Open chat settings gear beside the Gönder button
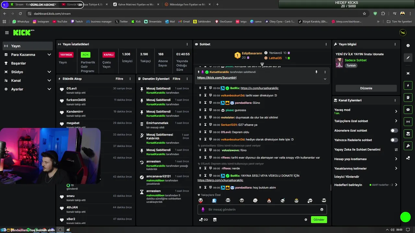 tap(305, 220)
